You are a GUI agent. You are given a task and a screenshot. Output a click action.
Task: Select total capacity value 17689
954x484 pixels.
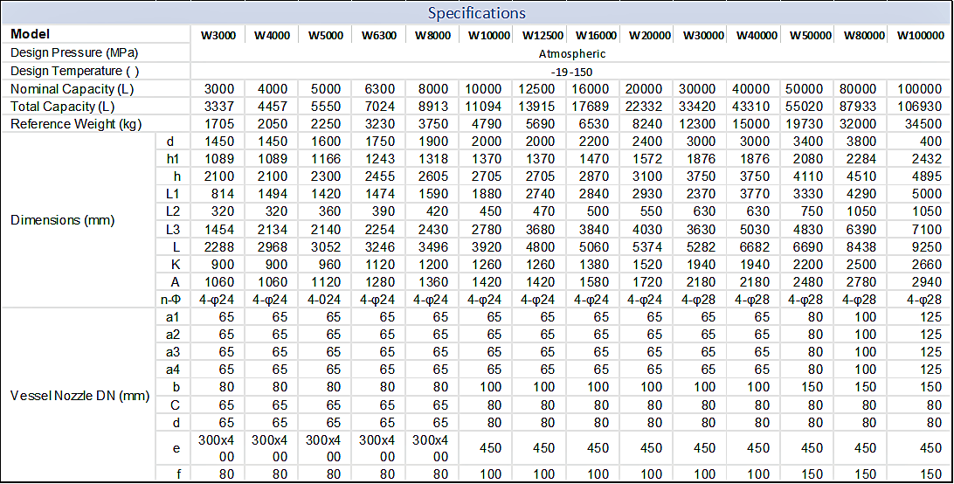point(591,107)
